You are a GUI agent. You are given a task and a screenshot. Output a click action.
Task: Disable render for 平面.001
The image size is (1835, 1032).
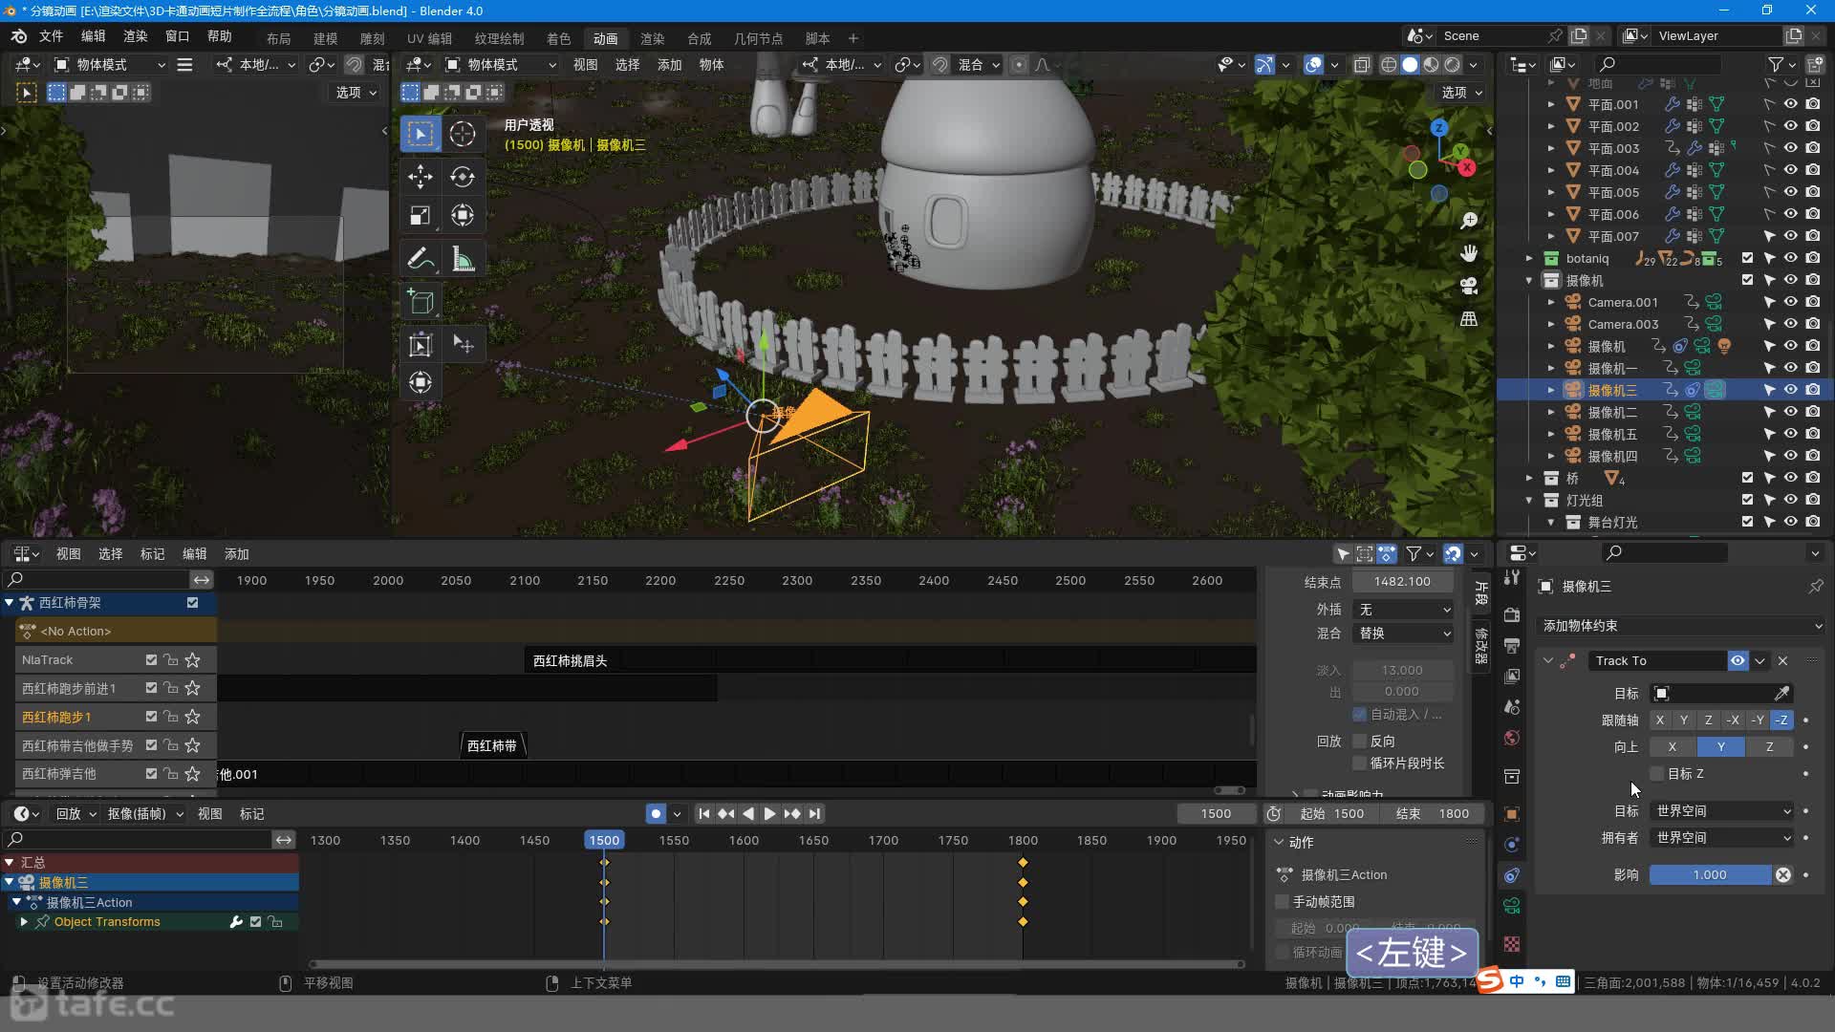[x=1813, y=104]
